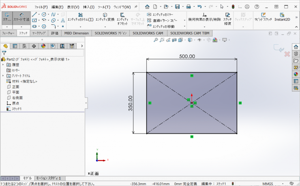Select the Offset Entities tool

pyautogui.click(x=122, y=17)
